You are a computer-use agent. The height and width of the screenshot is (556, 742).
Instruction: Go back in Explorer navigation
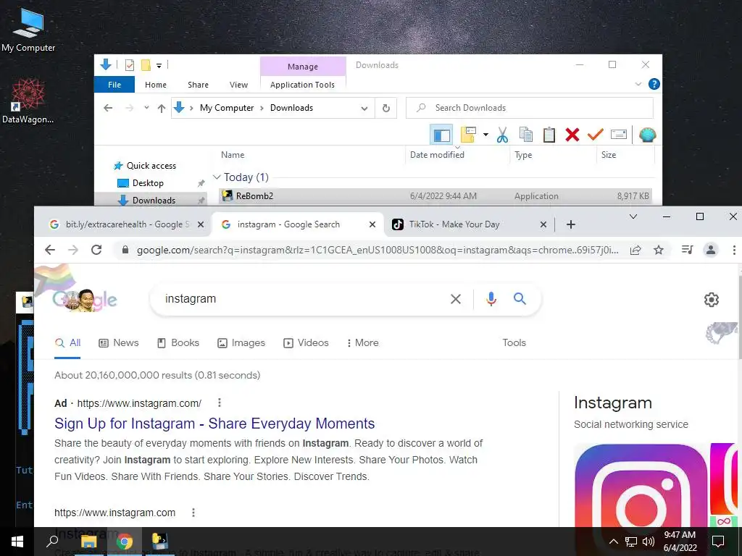point(108,109)
